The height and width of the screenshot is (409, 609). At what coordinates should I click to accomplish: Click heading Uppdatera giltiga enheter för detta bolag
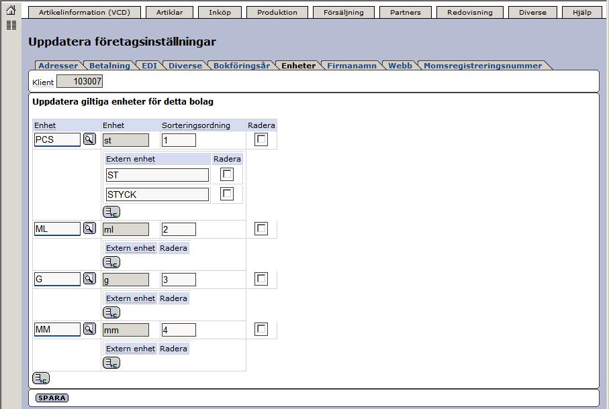pyautogui.click(x=123, y=101)
